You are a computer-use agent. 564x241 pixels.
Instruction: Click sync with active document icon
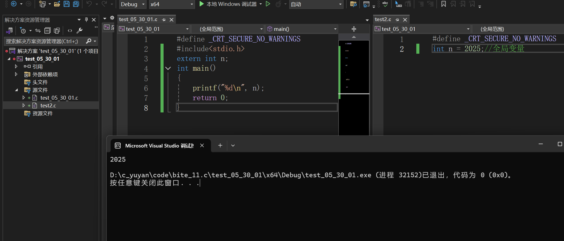click(x=38, y=31)
